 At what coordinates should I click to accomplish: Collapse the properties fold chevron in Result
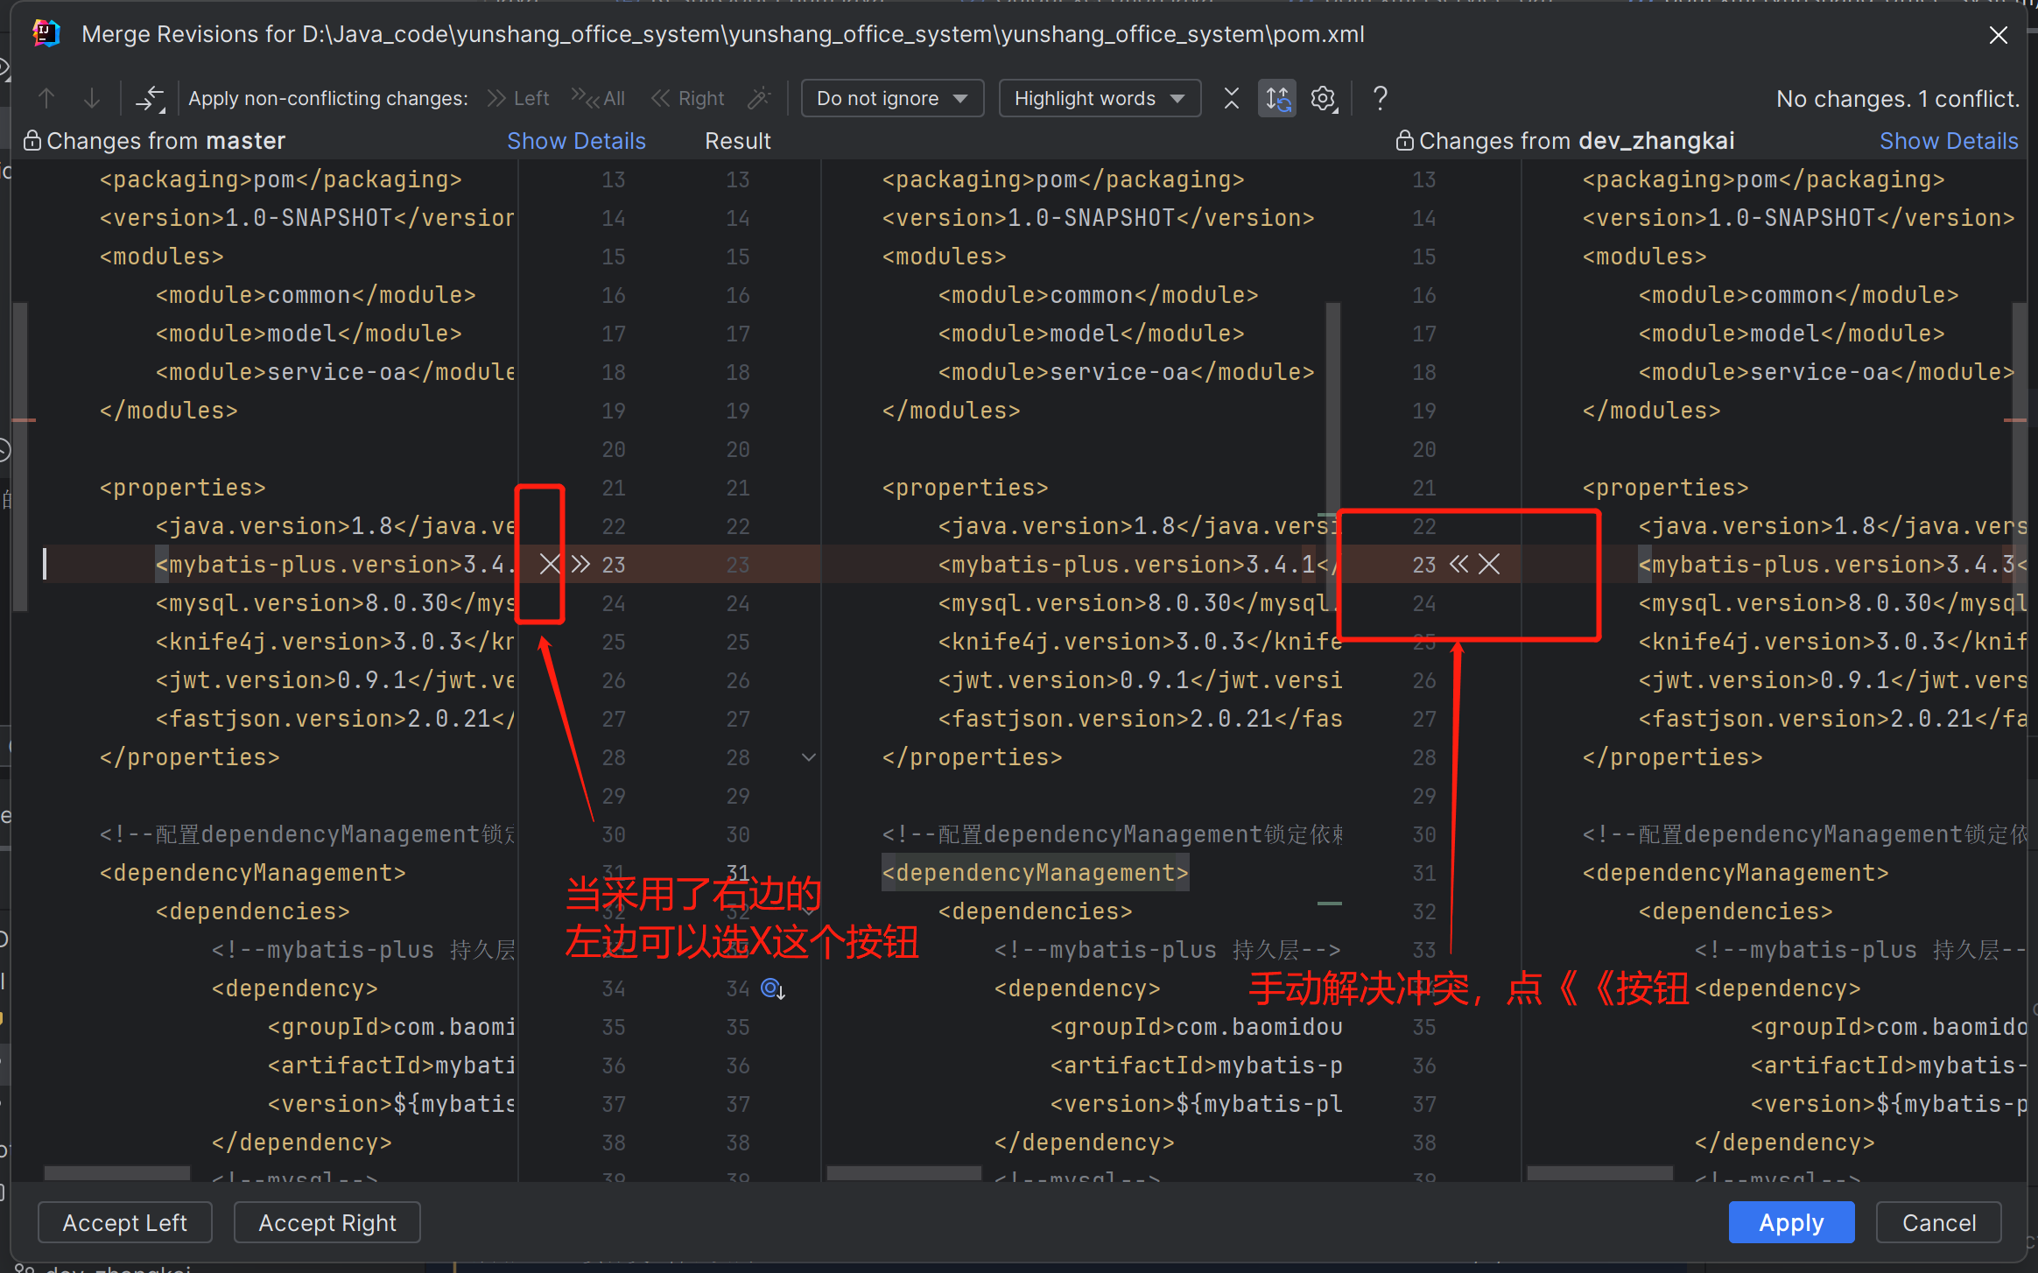809,756
